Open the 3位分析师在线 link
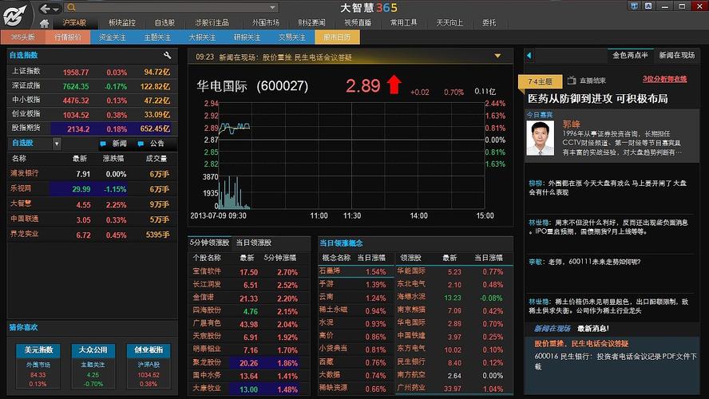This screenshot has width=709, height=399. click(664, 79)
